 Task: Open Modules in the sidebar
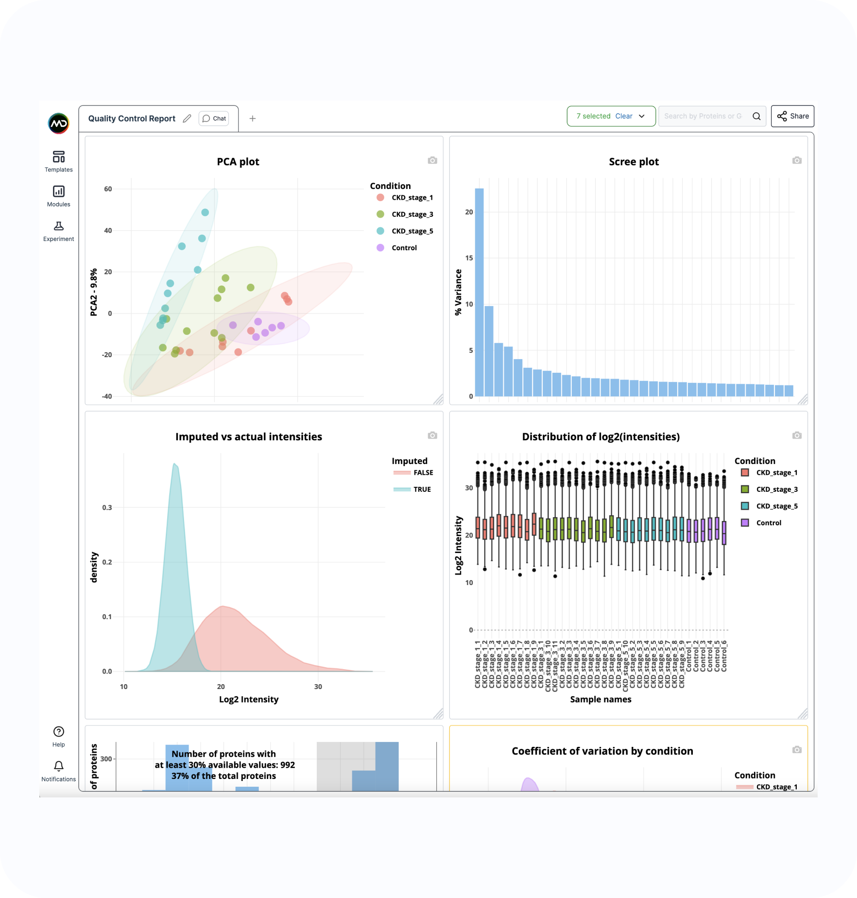coord(58,196)
